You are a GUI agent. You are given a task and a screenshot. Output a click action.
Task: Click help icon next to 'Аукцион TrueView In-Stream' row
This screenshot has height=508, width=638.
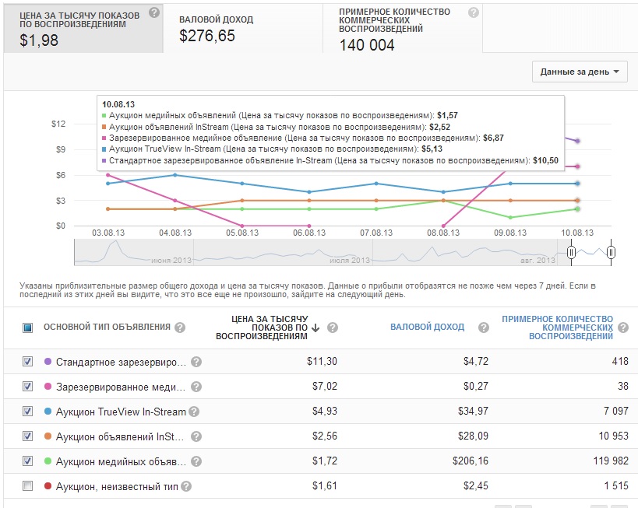click(193, 412)
